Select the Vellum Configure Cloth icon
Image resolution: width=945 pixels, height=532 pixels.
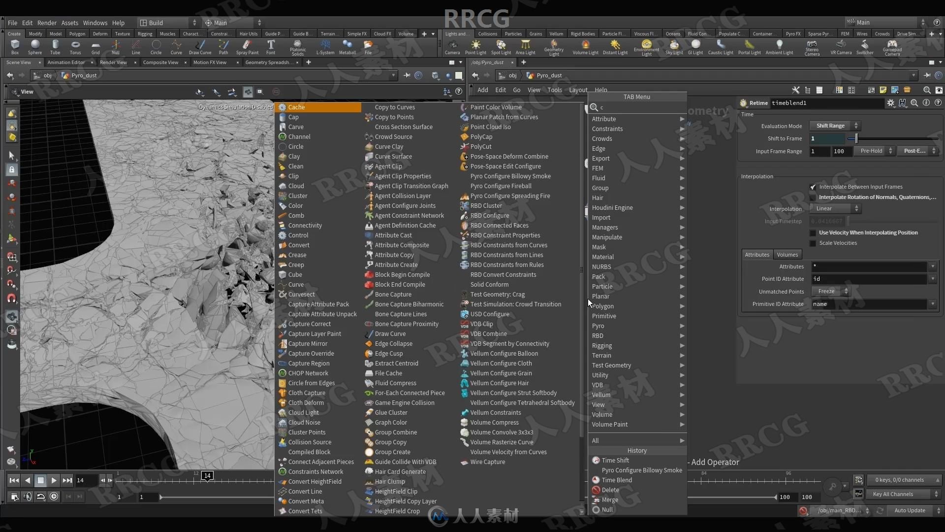coord(465,363)
